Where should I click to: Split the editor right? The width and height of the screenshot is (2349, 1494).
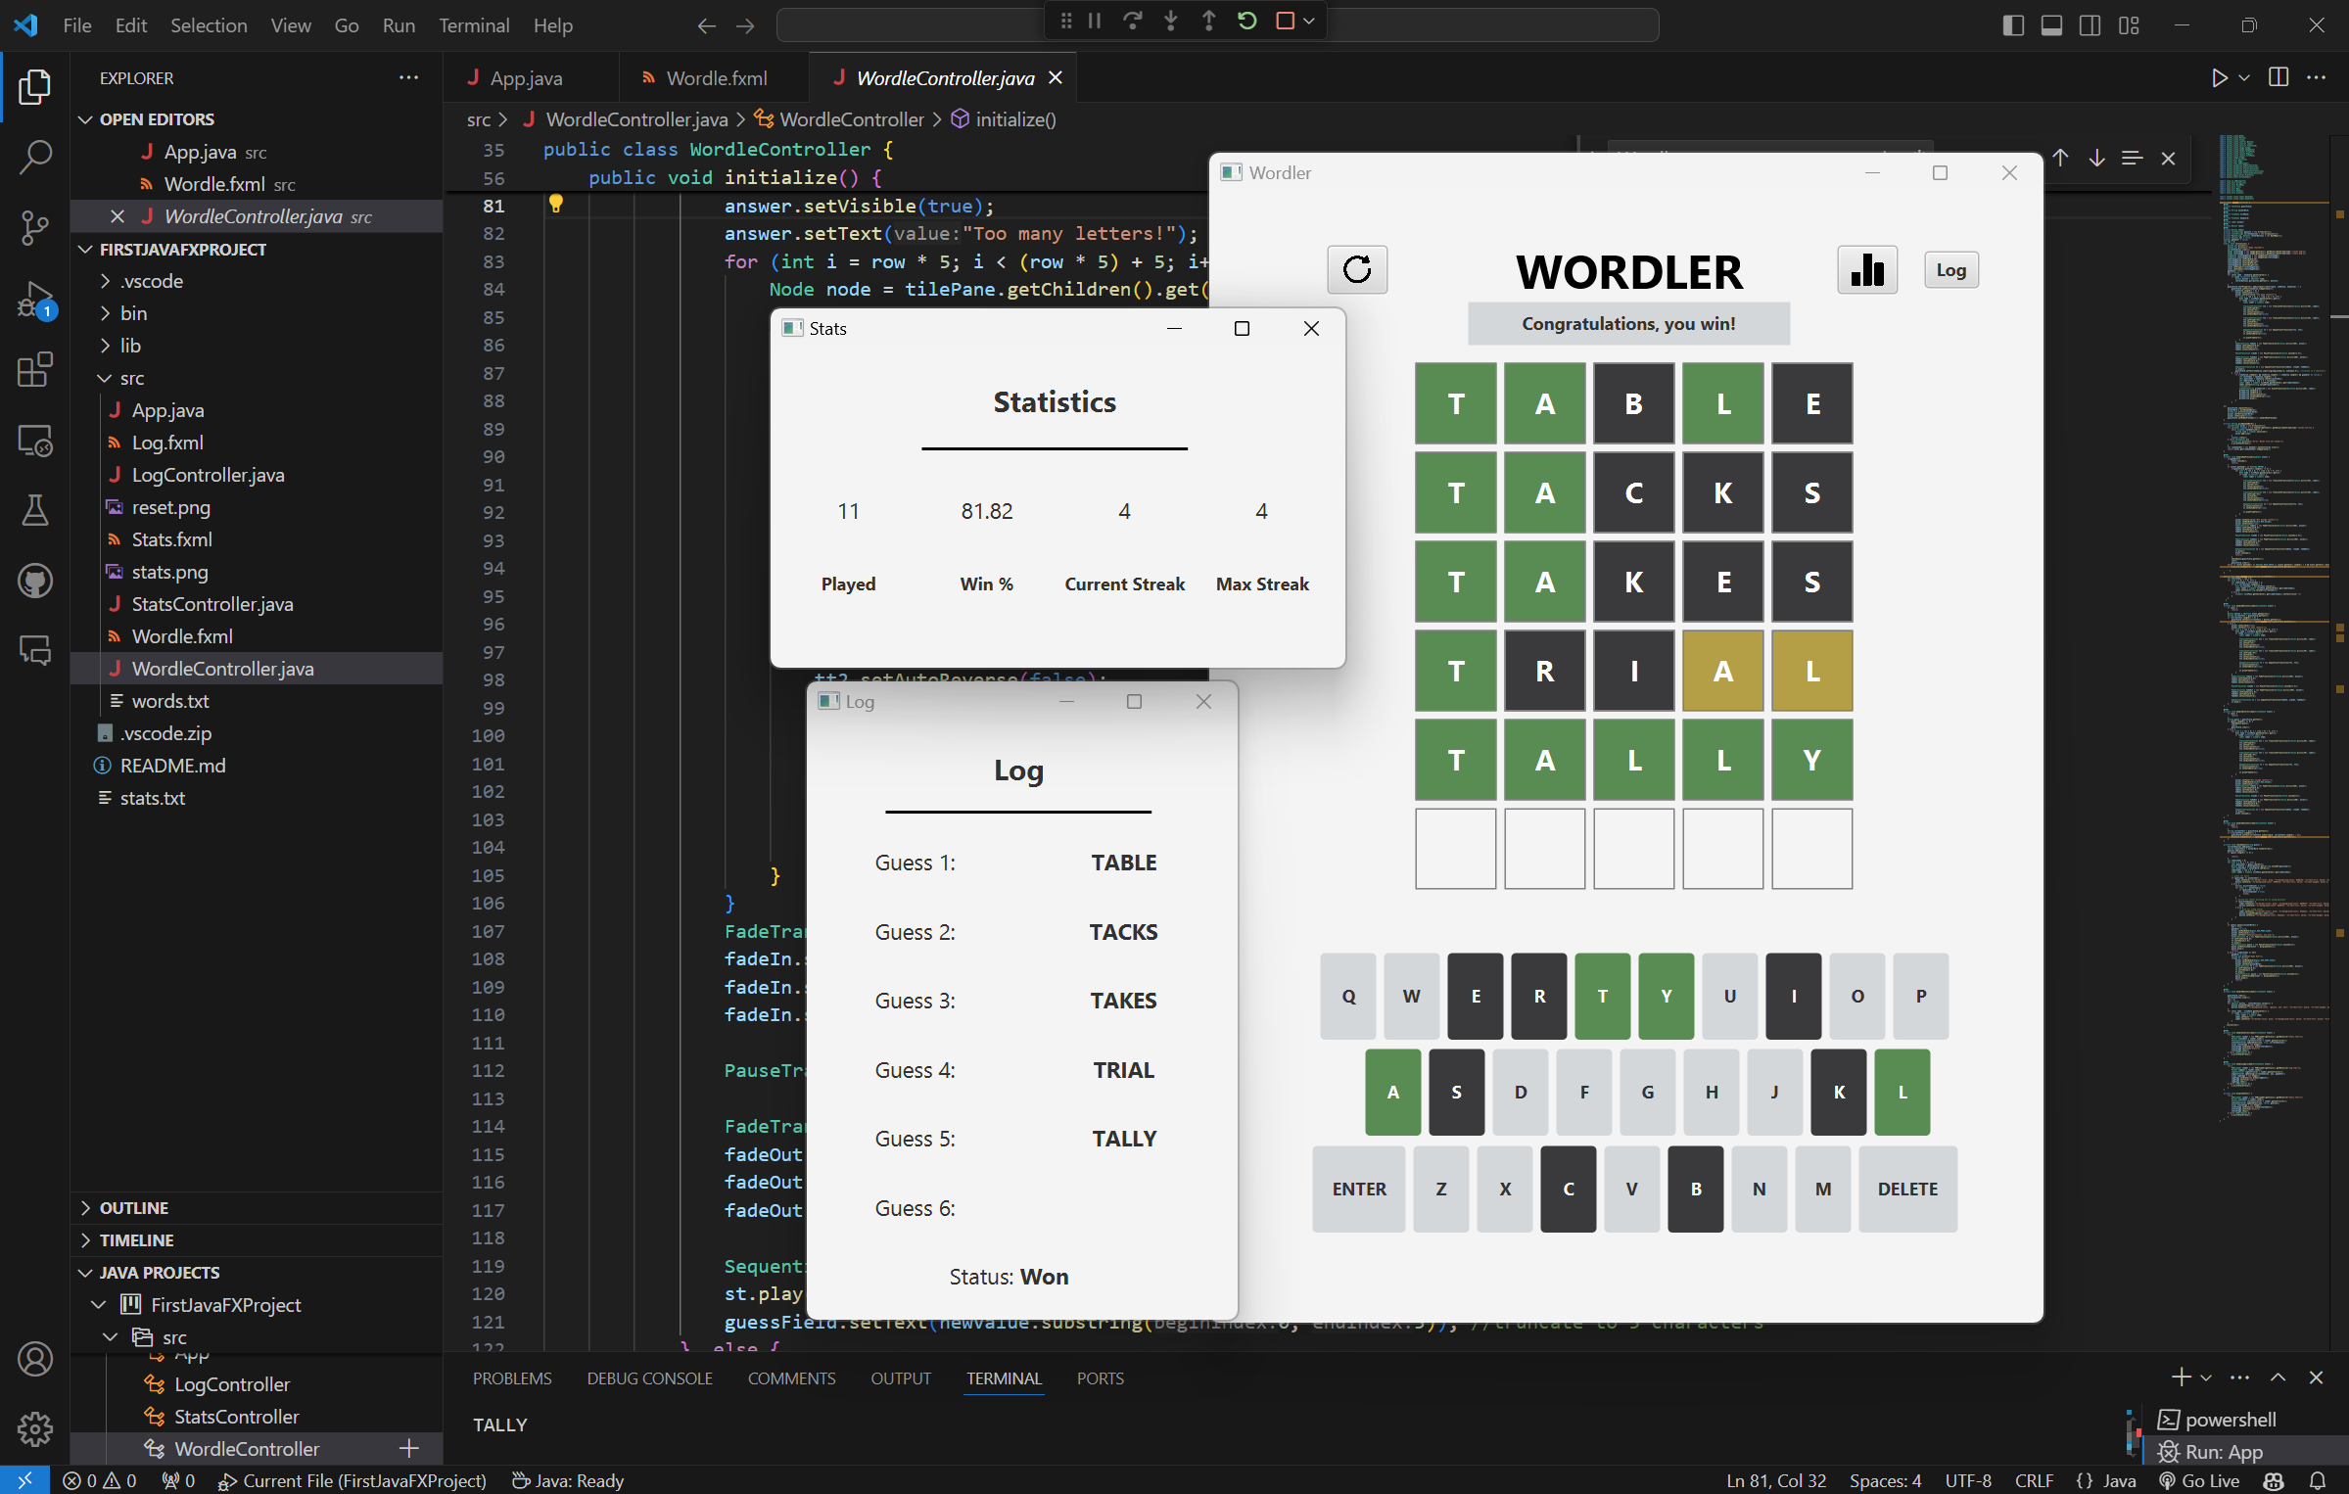pos(2279,77)
